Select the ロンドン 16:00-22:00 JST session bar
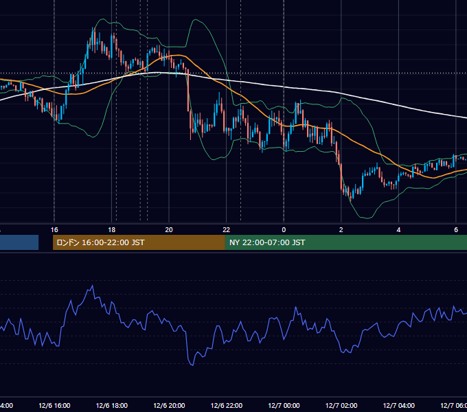This screenshot has width=467, height=412. click(x=139, y=242)
